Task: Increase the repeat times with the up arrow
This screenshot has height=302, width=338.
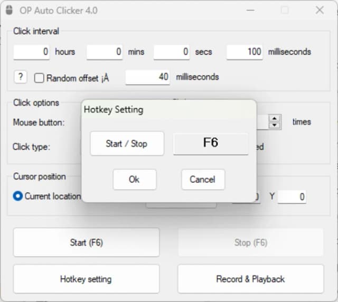Action: (275, 119)
